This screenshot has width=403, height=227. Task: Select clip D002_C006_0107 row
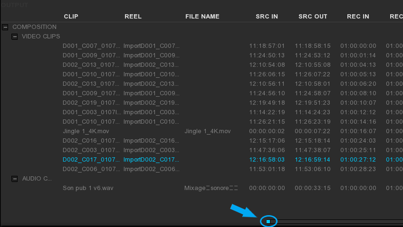tap(91, 169)
